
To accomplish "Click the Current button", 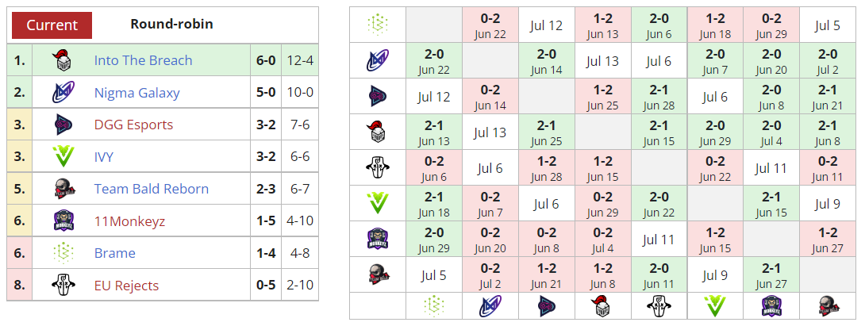I will (x=52, y=25).
